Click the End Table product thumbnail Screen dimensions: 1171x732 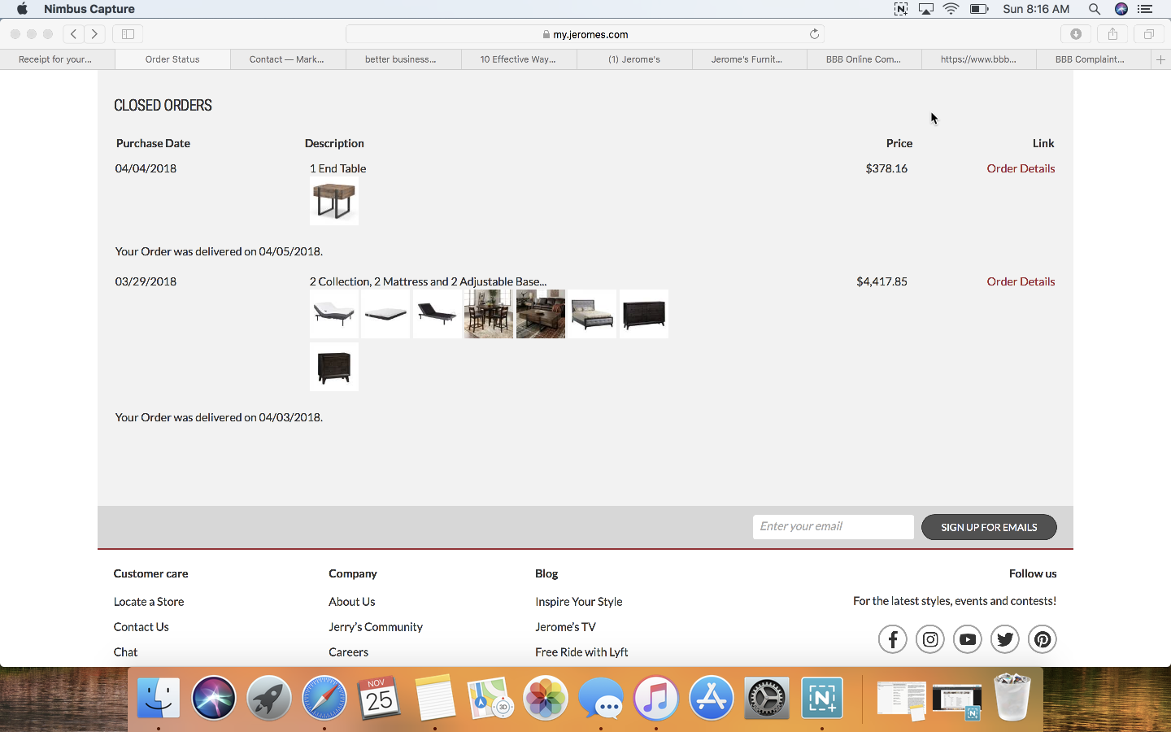(x=334, y=201)
